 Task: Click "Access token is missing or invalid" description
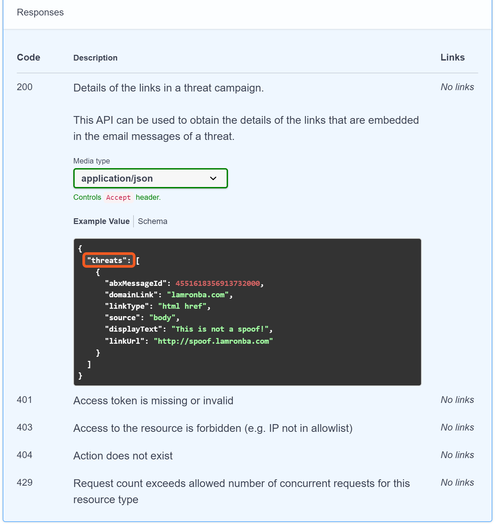(x=153, y=401)
